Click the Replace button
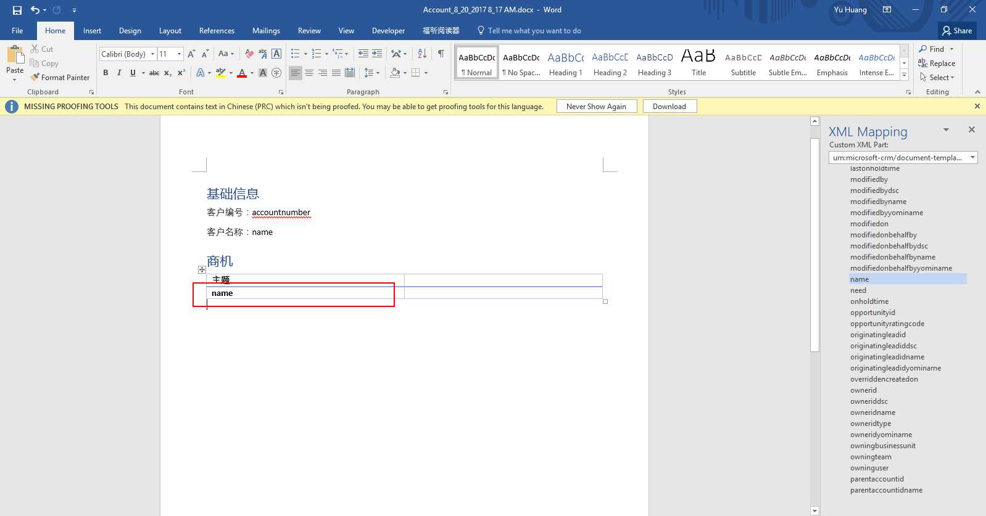986x516 pixels. click(936, 63)
